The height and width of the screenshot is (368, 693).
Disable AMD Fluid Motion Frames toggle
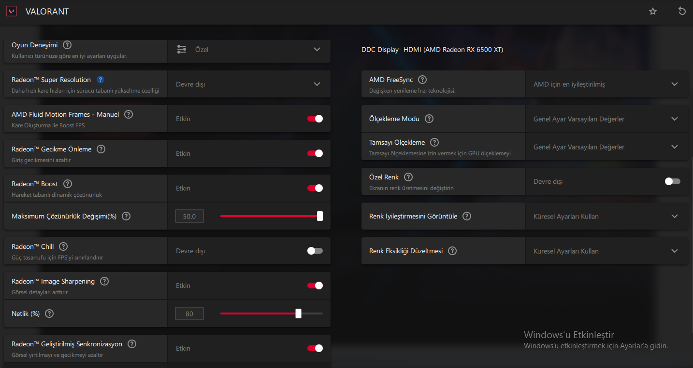coord(315,119)
